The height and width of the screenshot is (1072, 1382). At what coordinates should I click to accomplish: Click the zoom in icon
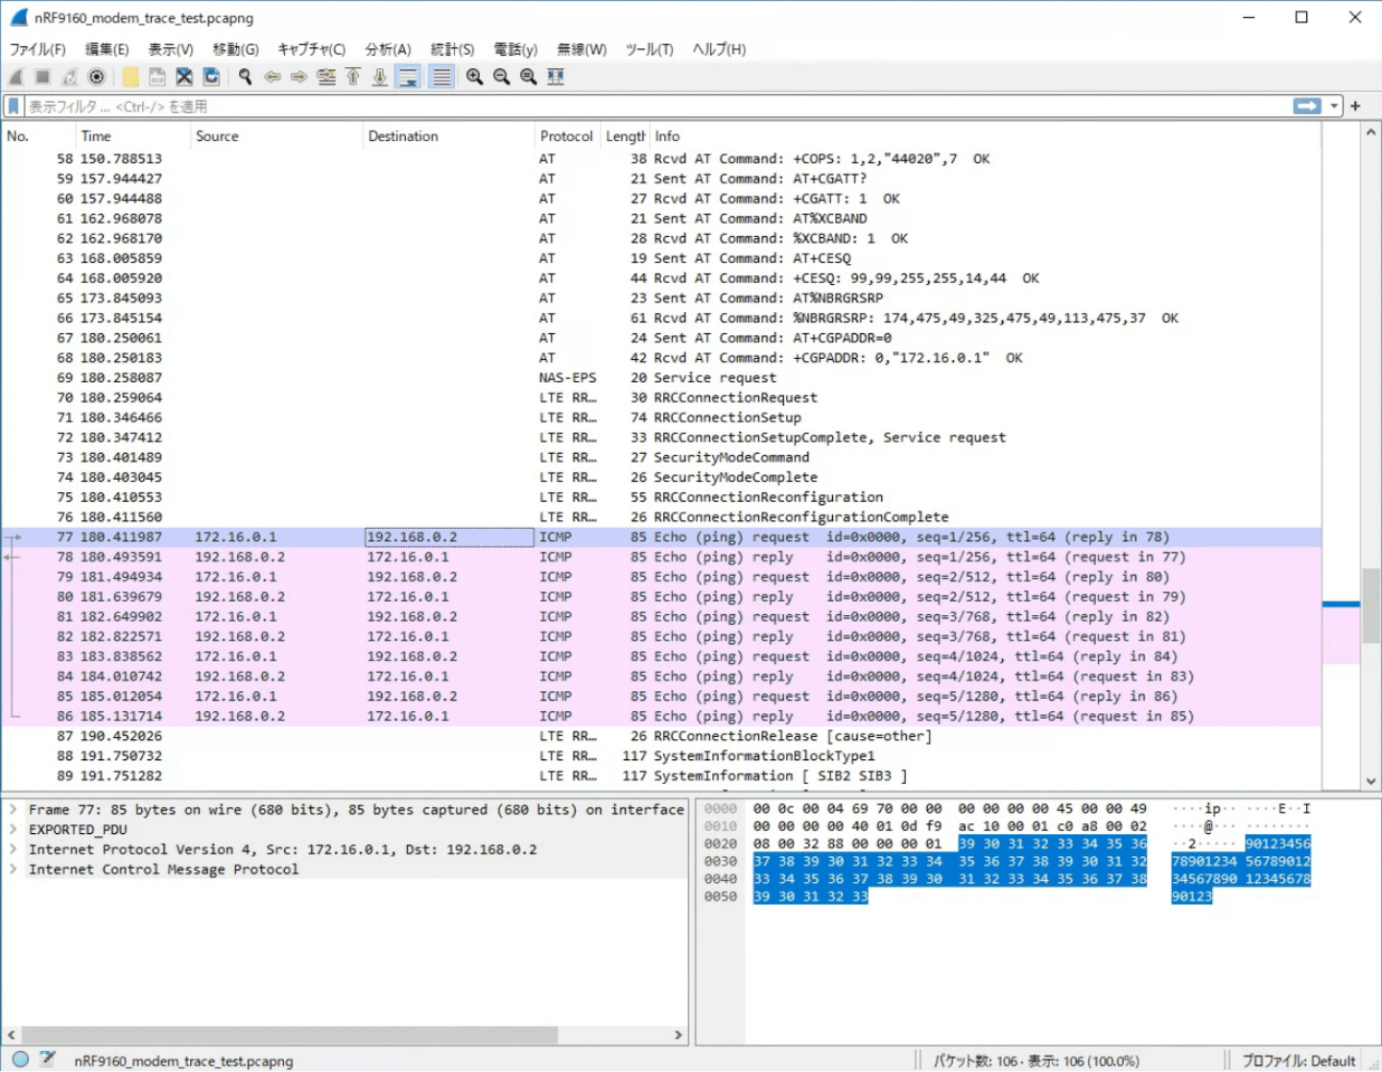(x=474, y=77)
